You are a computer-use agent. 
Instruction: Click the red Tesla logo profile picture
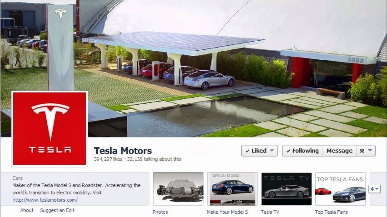[x=50, y=129]
